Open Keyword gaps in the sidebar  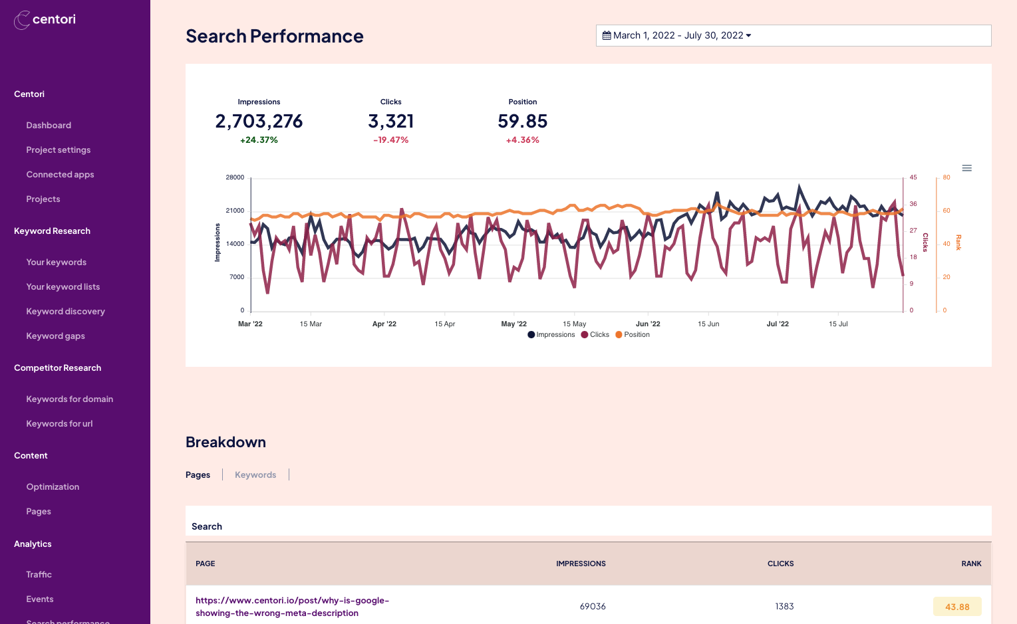(55, 336)
